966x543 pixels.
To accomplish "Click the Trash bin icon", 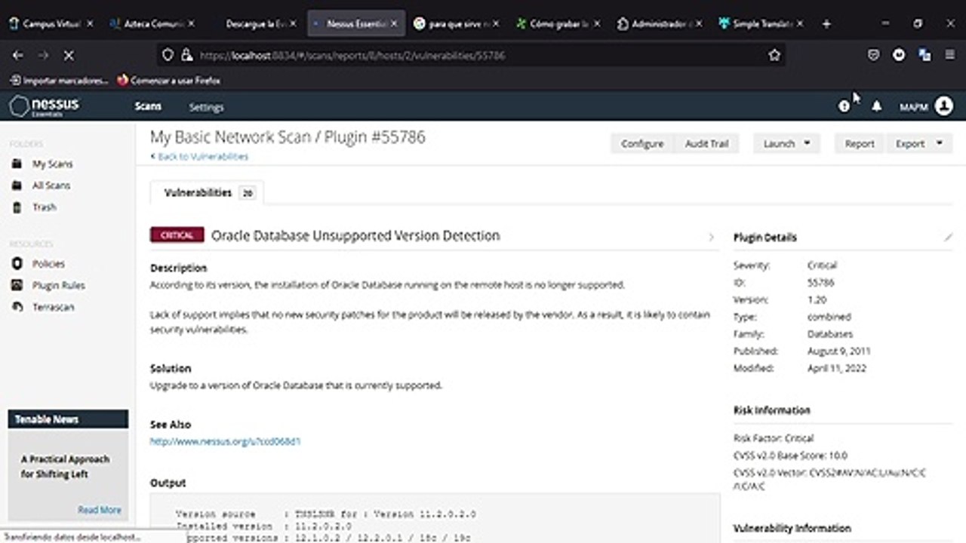I will 17,207.
